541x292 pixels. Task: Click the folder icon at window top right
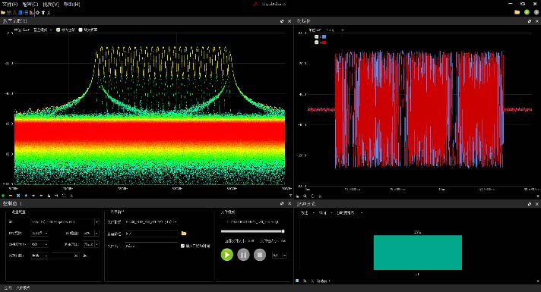point(517,12)
